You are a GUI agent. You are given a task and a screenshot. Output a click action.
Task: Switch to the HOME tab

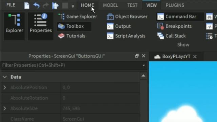point(87,5)
